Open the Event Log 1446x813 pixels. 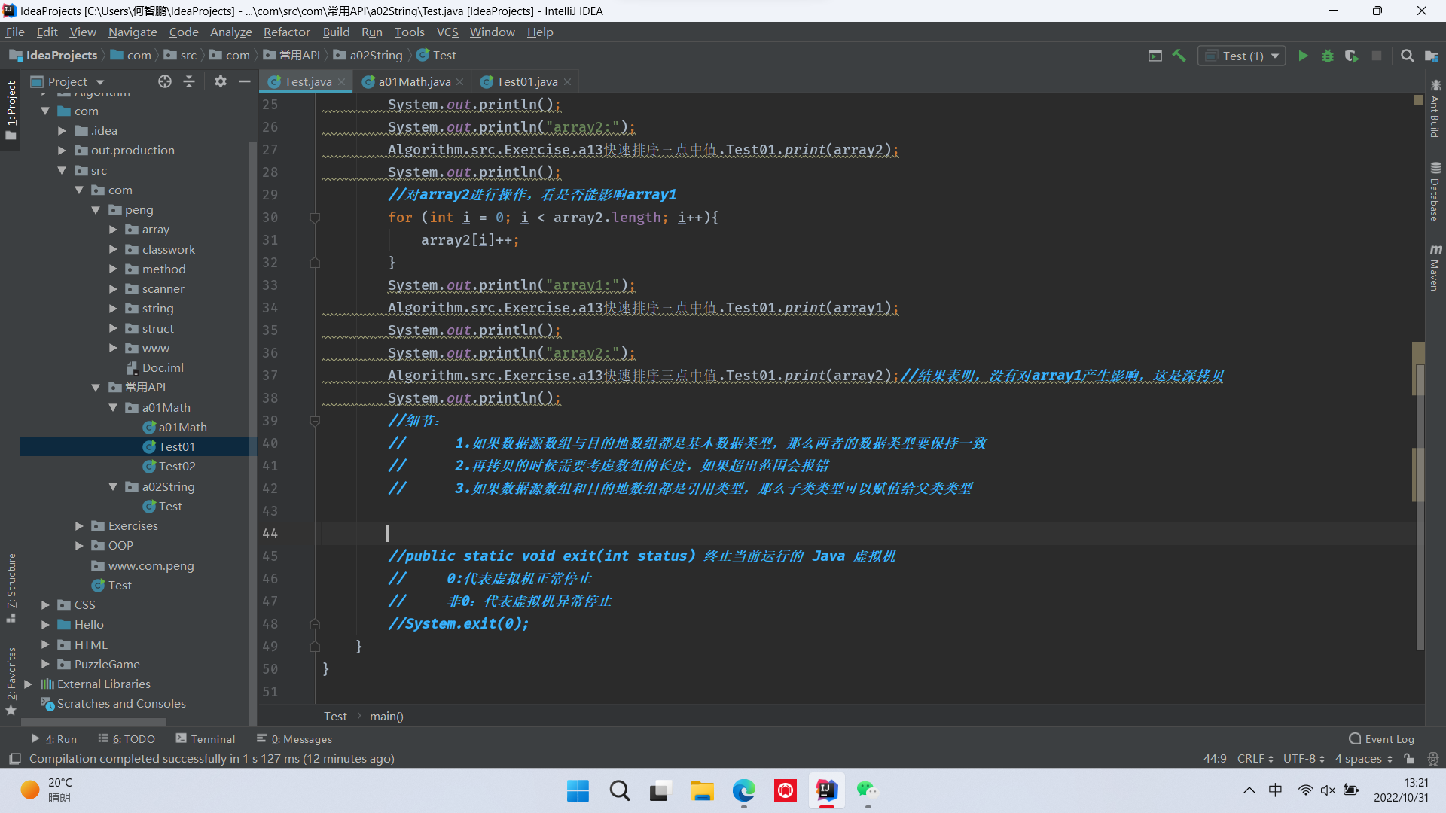pos(1382,739)
